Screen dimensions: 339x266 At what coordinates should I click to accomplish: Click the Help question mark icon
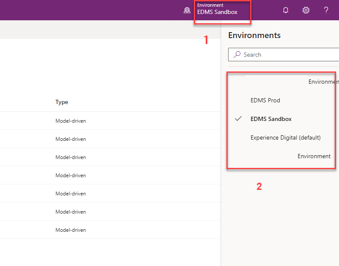326,11
